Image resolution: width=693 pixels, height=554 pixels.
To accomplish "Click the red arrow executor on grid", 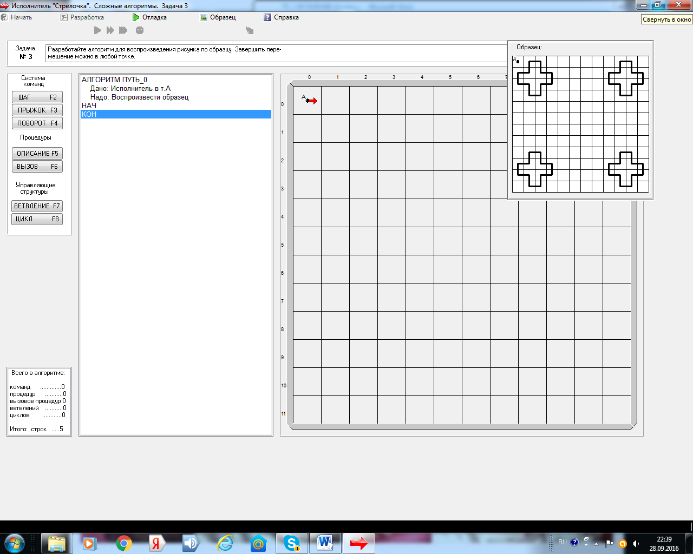I will (311, 101).
